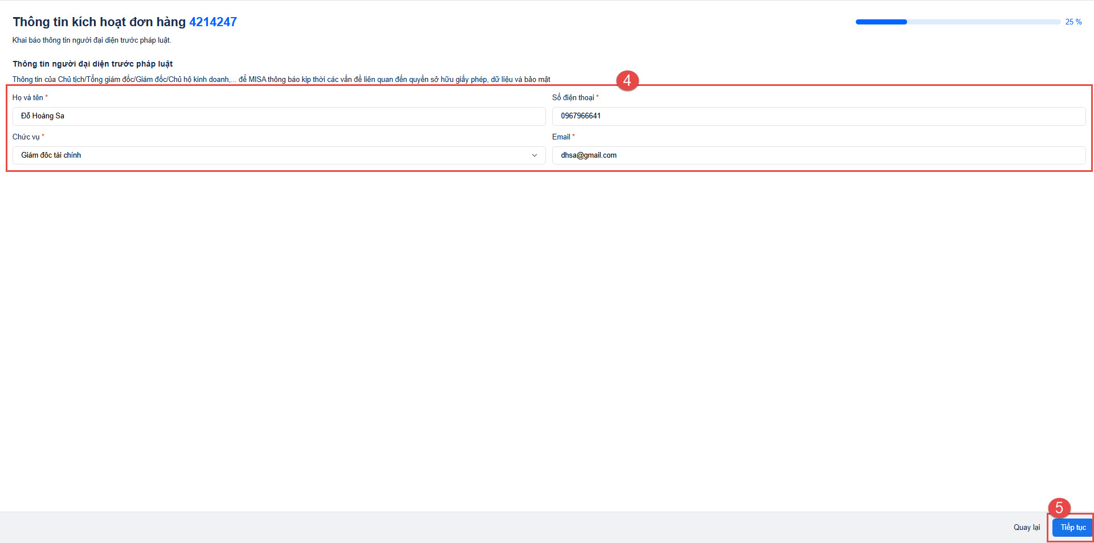The image size is (1094, 543).
Task: Click order number 4214247 link
Action: tap(213, 22)
